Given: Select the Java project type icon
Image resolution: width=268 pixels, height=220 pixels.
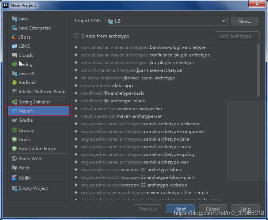Looking at the screenshot, I should point(14,19).
